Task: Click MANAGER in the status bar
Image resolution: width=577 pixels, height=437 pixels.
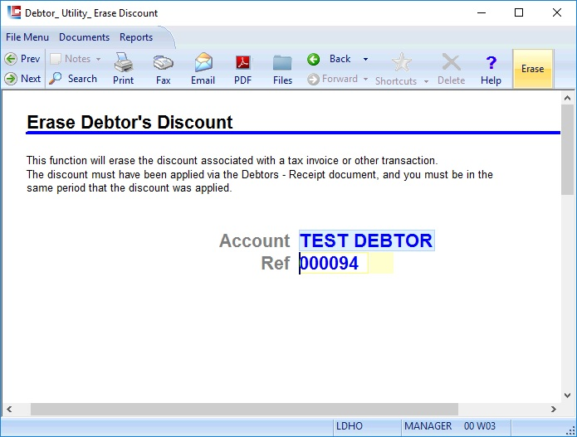Action: pyautogui.click(x=428, y=426)
